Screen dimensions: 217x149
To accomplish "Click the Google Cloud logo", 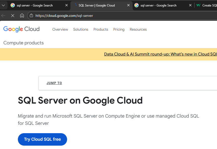I will (21, 29).
